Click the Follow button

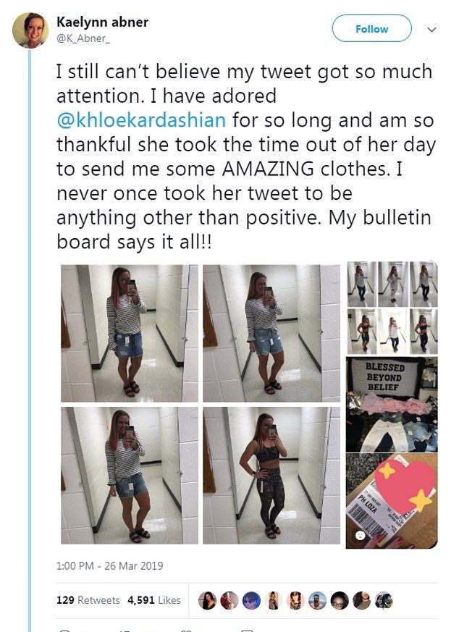point(371,29)
